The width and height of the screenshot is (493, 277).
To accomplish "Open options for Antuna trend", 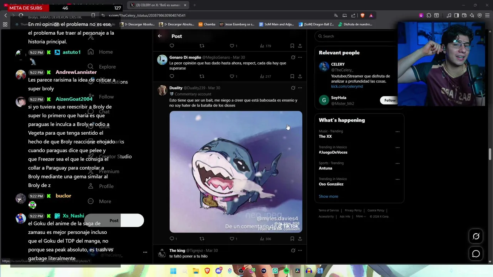I will pyautogui.click(x=397, y=163).
